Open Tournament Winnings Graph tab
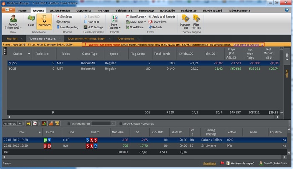293x169 pixels. click(x=86, y=38)
